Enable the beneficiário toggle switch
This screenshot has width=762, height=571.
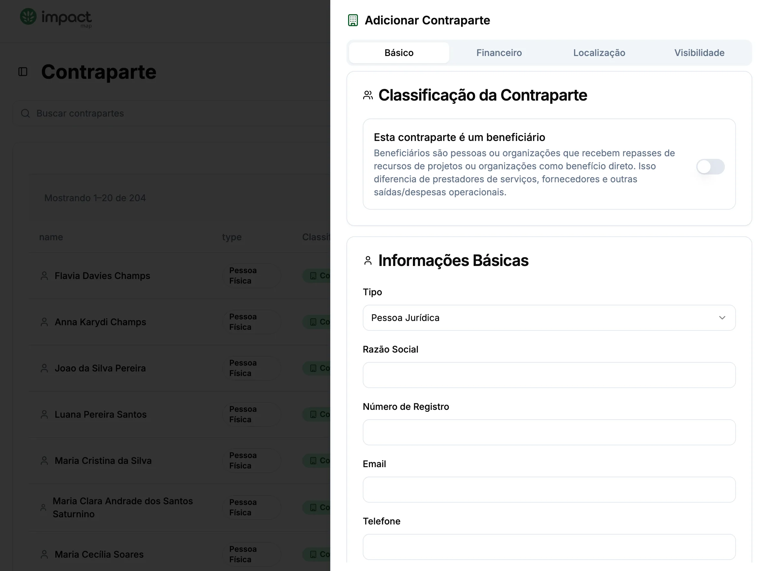click(x=710, y=167)
